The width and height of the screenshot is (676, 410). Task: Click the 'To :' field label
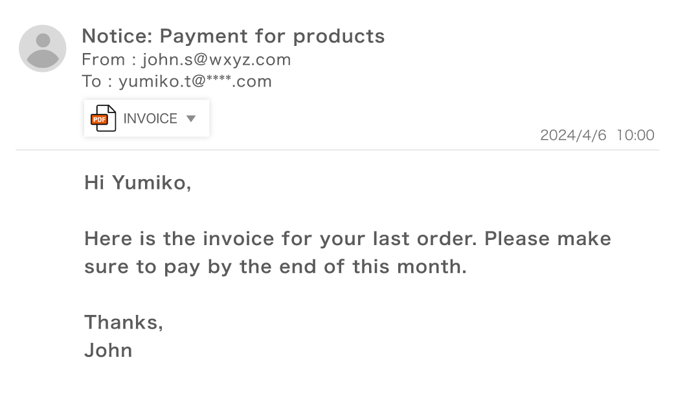coord(97,81)
